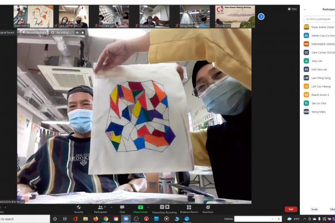Pause the recording from bottom toolbar
Viewport: 335px width, 223px height.
coord(162,207)
